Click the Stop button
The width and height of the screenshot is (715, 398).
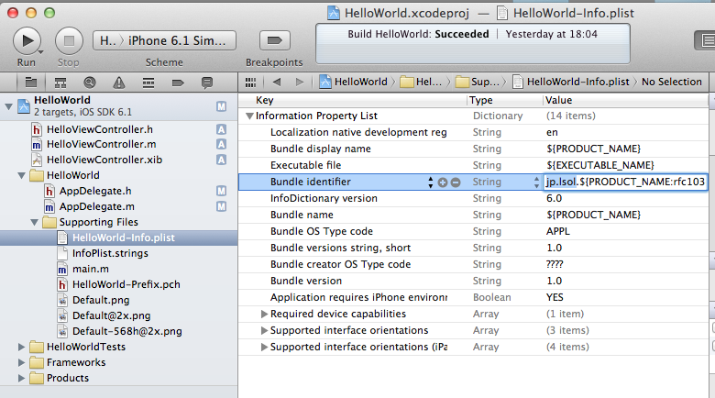point(69,41)
